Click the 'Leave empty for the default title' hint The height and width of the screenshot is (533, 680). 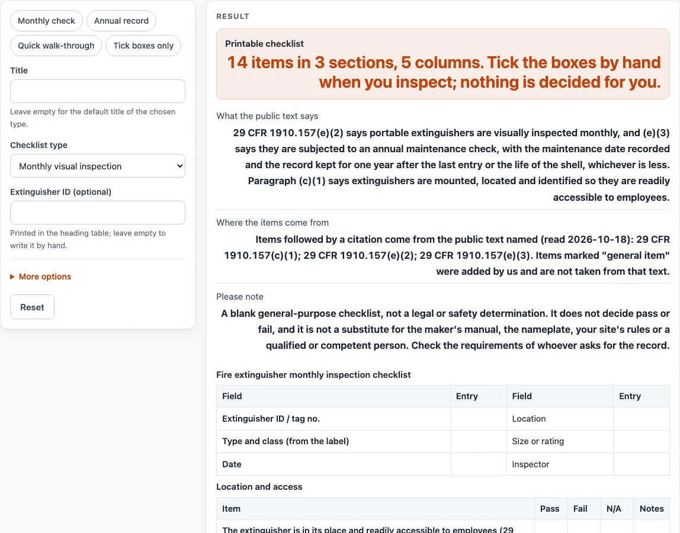pyautogui.click(x=93, y=118)
